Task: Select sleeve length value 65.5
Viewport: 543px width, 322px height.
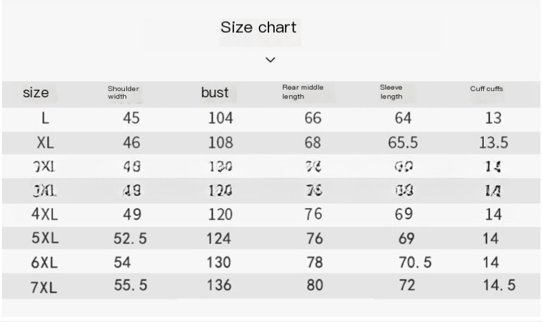Action: tap(403, 143)
